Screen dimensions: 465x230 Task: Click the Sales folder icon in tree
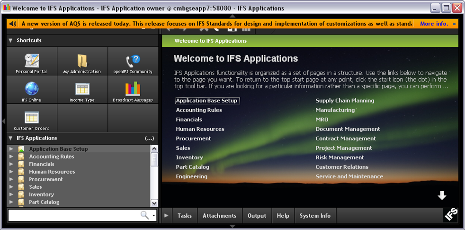(21, 187)
